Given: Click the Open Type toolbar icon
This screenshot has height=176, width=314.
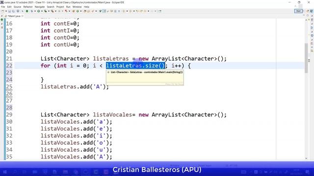Looking at the screenshot, I should (x=85, y=11).
